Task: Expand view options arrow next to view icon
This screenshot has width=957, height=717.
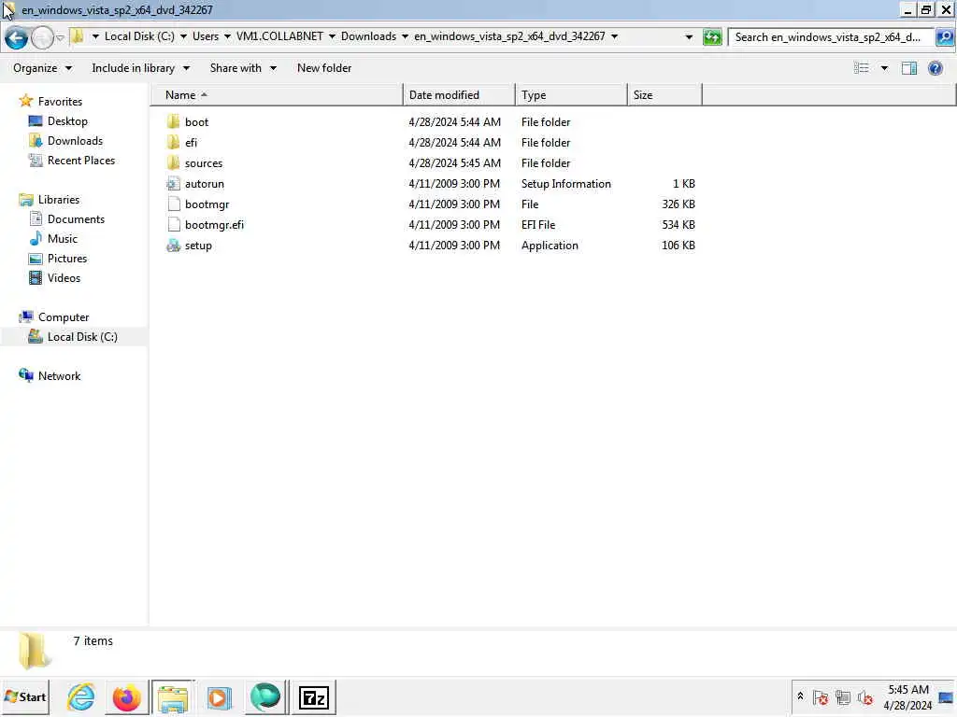Action: click(x=884, y=68)
